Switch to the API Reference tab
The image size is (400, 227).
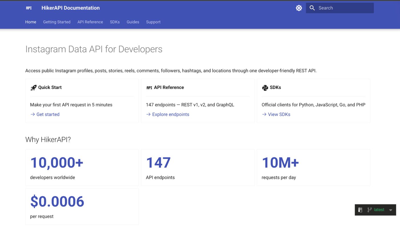[90, 22]
